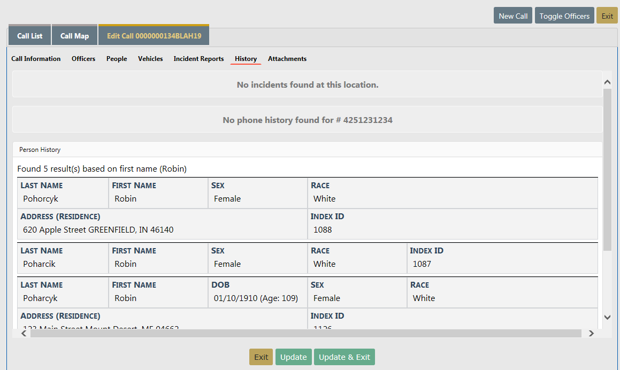Screen dimensions: 620x370
Task: Open Incident Reports section
Action: [198, 59]
